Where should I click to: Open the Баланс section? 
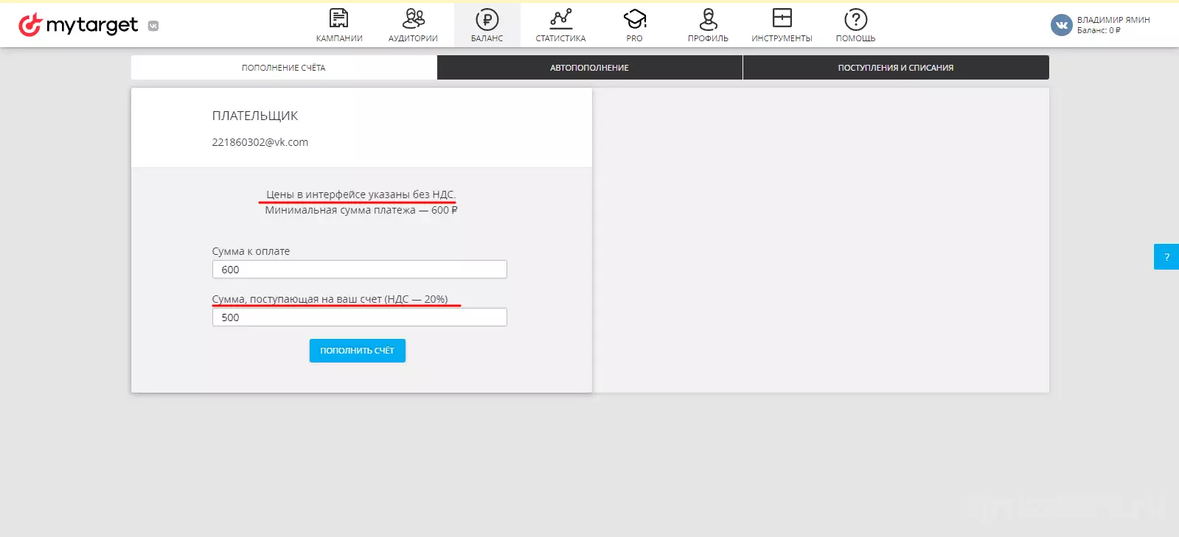coord(487,26)
